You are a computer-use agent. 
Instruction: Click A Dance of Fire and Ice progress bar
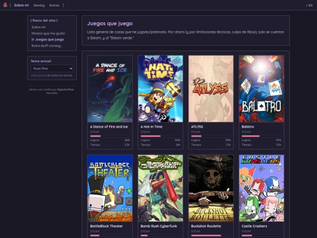click(x=110, y=136)
